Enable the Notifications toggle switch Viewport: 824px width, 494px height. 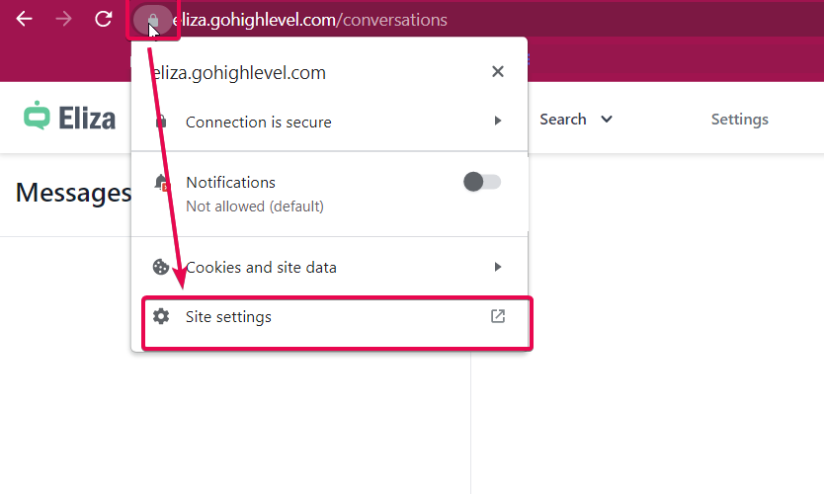[x=482, y=182]
